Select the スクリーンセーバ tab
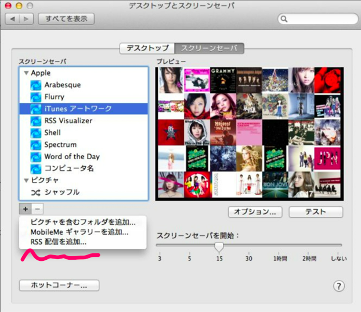Screen dimensions: 361x312 point(210,48)
